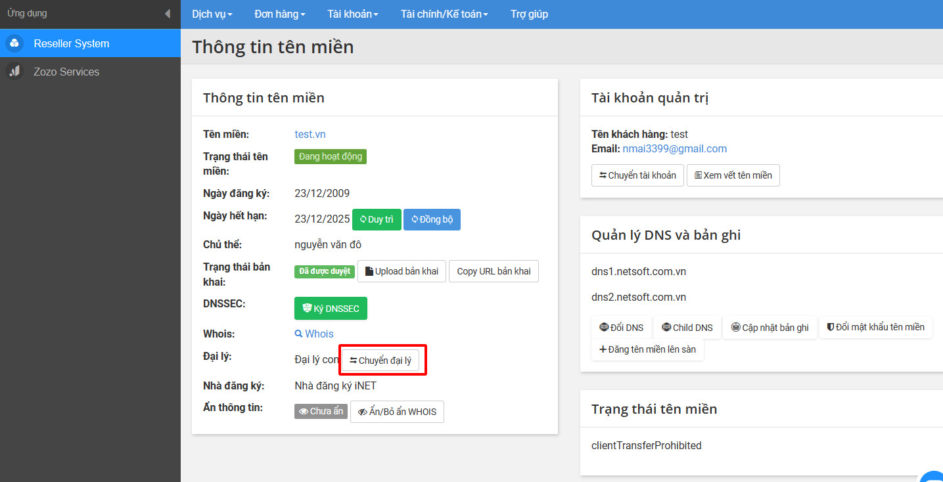
Task: Click the Đã được duyệt badge
Action: click(x=325, y=271)
